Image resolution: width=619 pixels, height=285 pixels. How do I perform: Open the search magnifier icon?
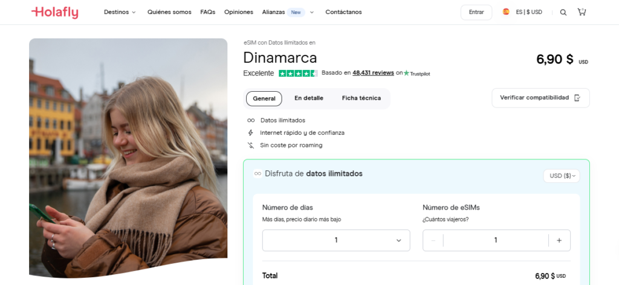click(563, 12)
